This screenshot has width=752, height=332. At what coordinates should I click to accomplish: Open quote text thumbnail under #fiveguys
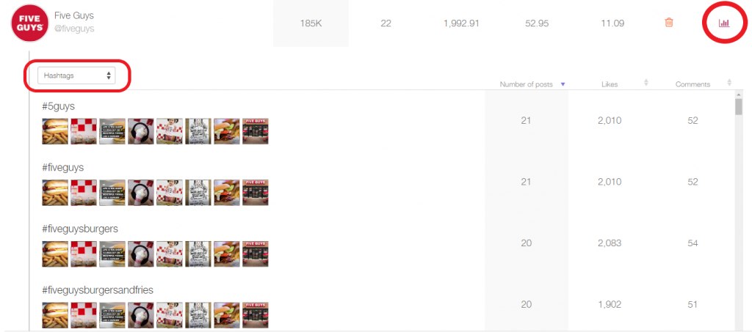pyautogui.click(x=112, y=192)
